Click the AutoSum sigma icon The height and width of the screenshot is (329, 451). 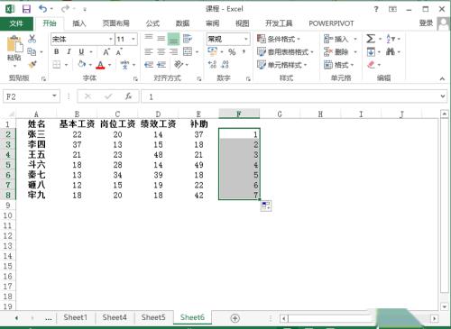tap(371, 39)
